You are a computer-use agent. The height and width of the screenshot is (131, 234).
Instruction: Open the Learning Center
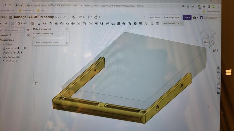pos(172,17)
